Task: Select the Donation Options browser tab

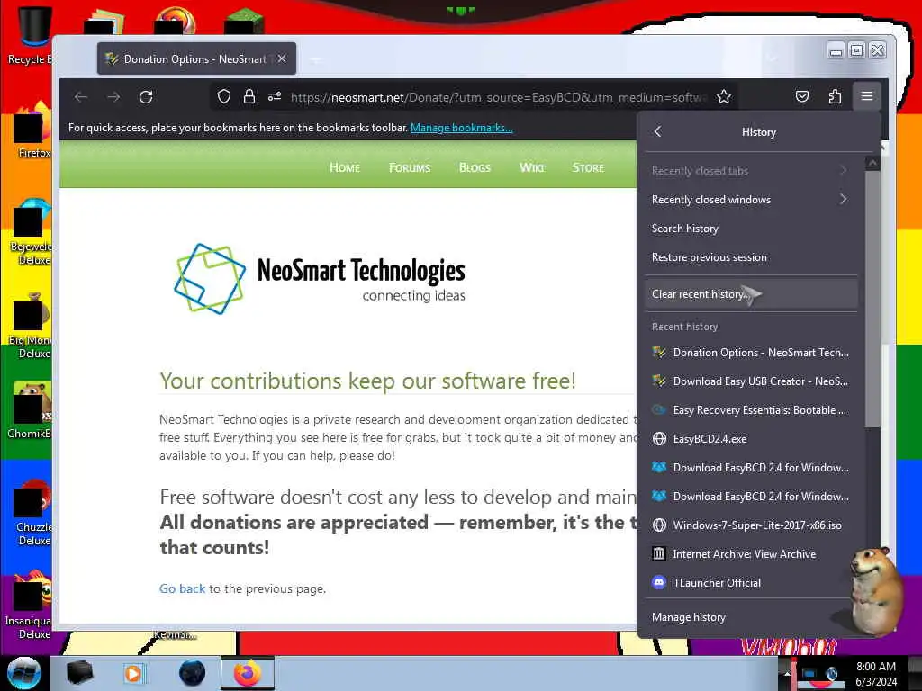Action: coord(196,58)
